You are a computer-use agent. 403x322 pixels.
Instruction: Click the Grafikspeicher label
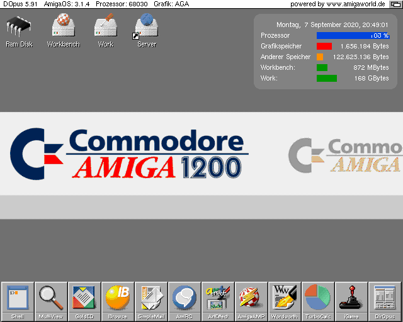pyautogui.click(x=281, y=46)
